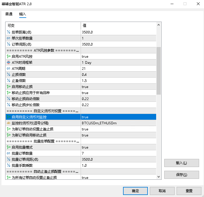Click the double icon beside 止损倍数
Viewport: 204px width, 197px height.
(x=8, y=74)
